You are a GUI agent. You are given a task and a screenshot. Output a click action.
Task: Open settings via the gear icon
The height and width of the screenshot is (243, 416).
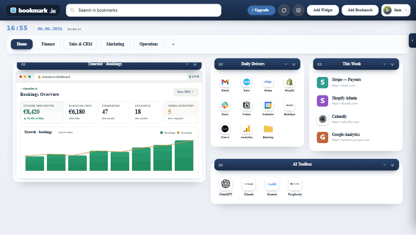298,10
